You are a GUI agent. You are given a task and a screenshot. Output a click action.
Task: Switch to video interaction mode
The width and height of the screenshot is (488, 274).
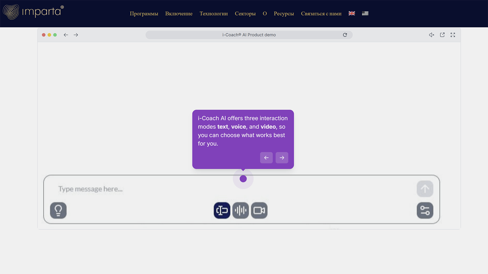(x=259, y=210)
